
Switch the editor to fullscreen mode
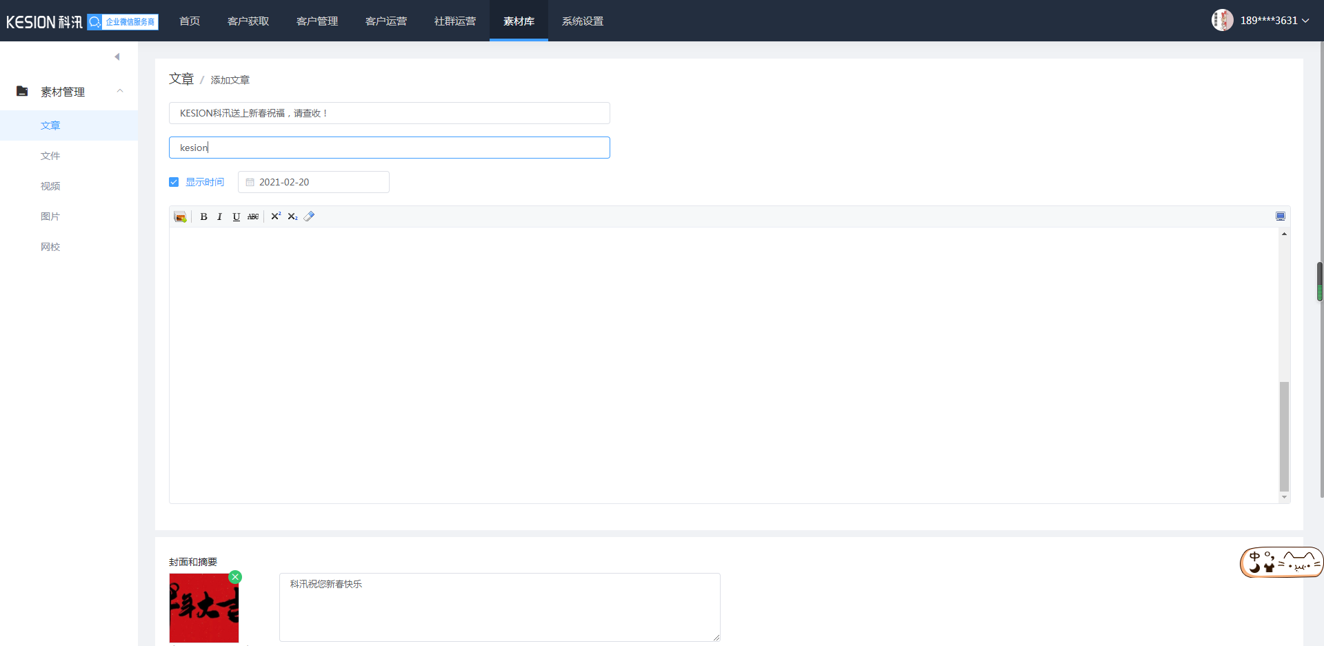1280,216
